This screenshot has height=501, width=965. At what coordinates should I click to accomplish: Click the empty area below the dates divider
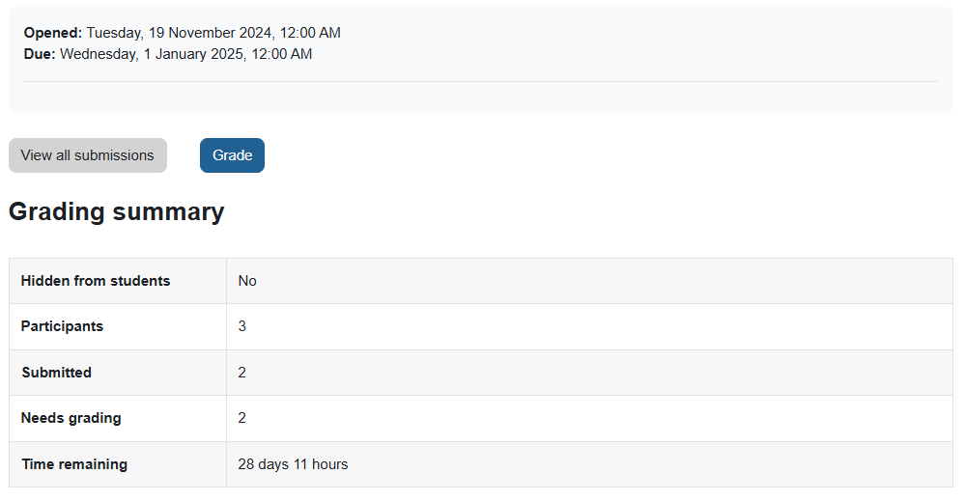[480, 97]
